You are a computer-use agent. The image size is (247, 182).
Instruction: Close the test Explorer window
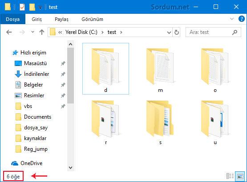point(236,7)
